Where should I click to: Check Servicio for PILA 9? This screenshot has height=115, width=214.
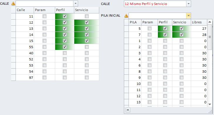(181, 78)
